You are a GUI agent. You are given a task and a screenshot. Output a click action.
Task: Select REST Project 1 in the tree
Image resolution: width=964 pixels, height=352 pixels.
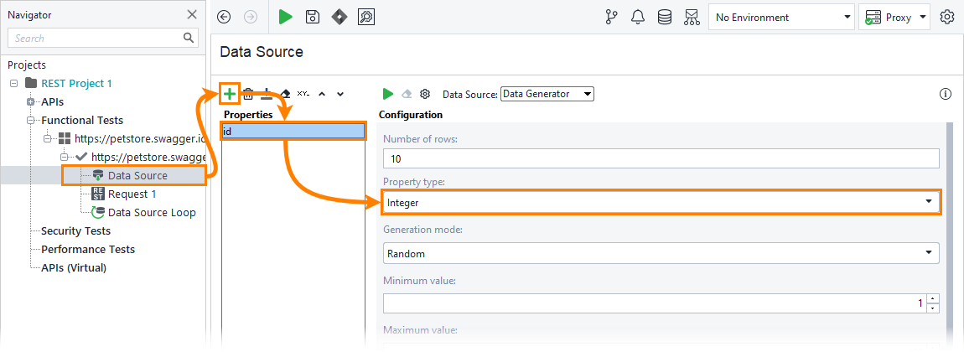tap(77, 83)
